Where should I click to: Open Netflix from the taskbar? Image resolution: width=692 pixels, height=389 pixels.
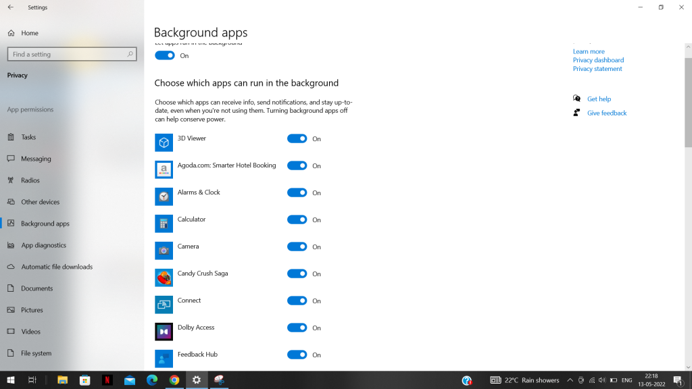107,380
